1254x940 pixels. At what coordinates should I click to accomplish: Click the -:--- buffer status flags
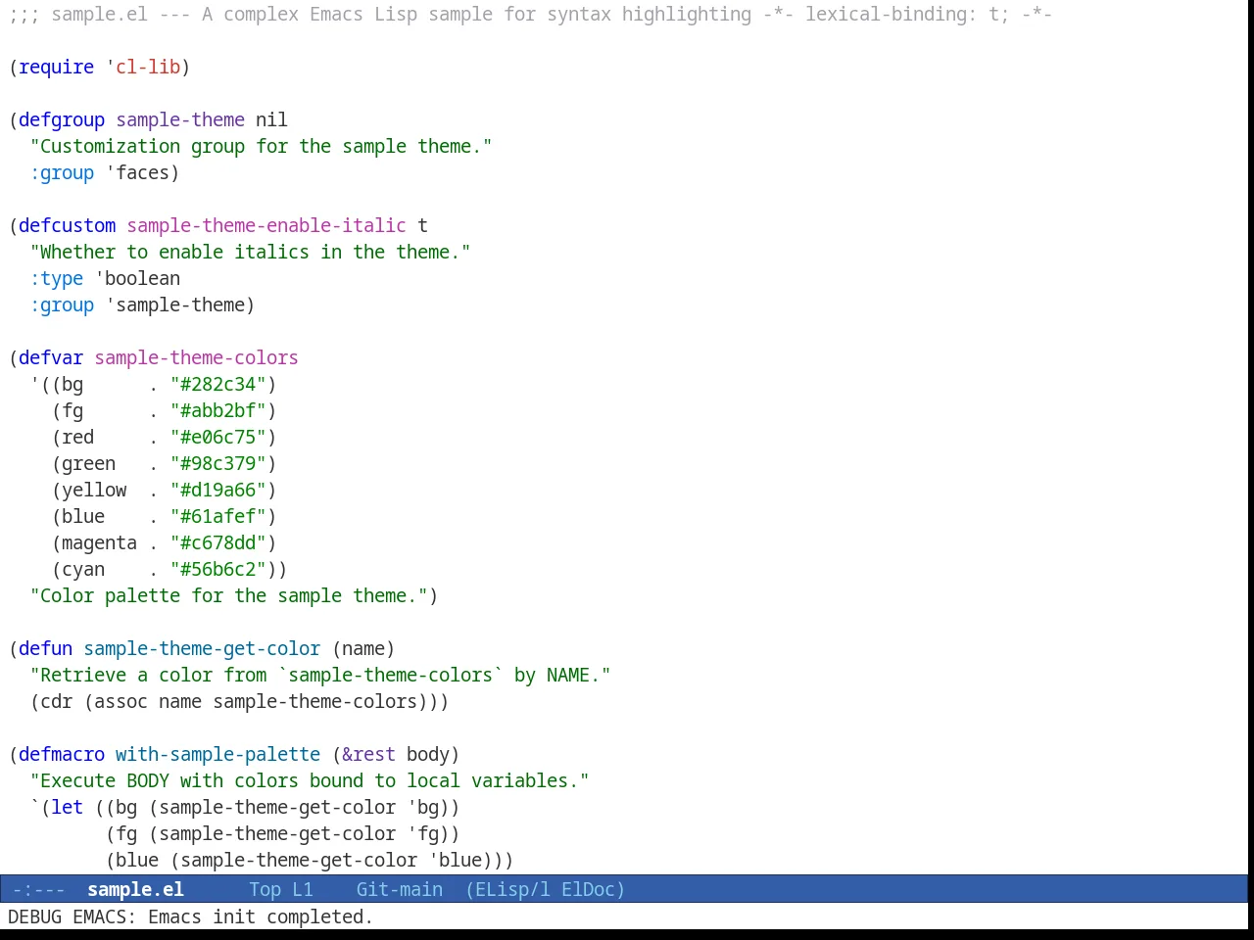pyautogui.click(x=38, y=889)
